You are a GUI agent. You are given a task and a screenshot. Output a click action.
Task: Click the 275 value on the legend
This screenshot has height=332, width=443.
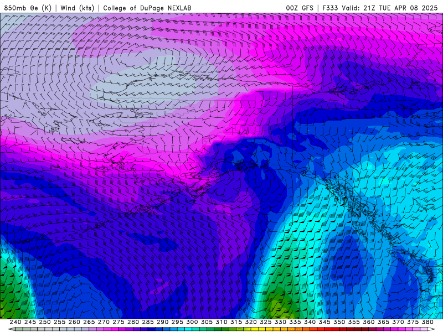(119, 322)
